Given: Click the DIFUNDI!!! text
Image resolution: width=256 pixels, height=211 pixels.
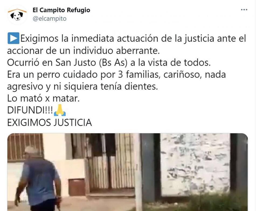Looking at the screenshot, I should click(30, 110).
